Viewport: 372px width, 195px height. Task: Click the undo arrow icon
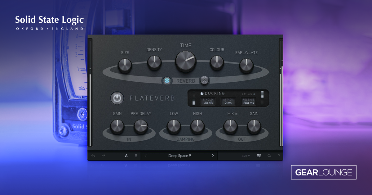click(x=93, y=156)
